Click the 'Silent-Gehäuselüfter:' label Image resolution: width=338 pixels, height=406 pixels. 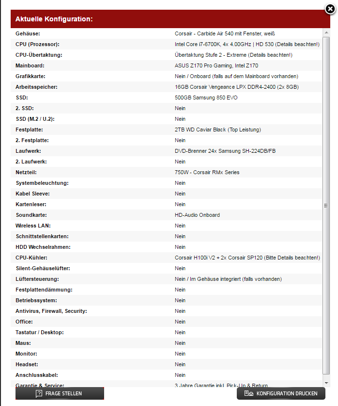(x=43, y=268)
